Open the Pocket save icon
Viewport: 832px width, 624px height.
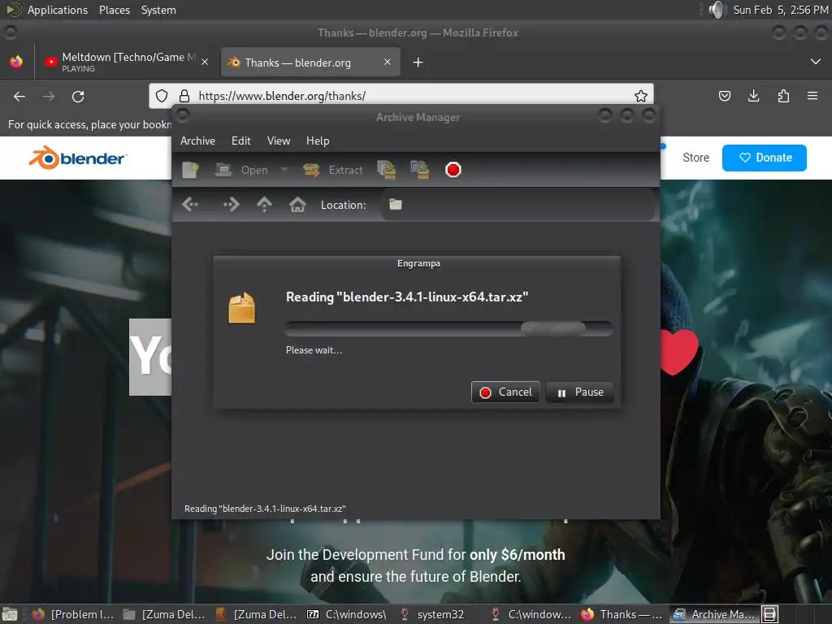tap(724, 96)
